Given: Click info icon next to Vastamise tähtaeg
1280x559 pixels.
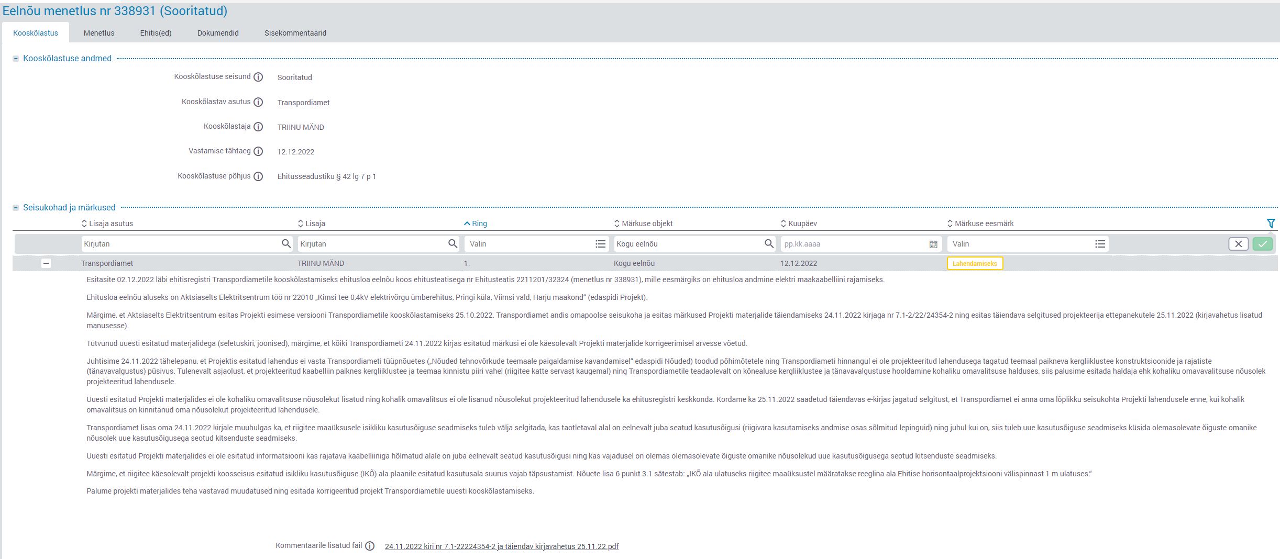Looking at the screenshot, I should [258, 151].
